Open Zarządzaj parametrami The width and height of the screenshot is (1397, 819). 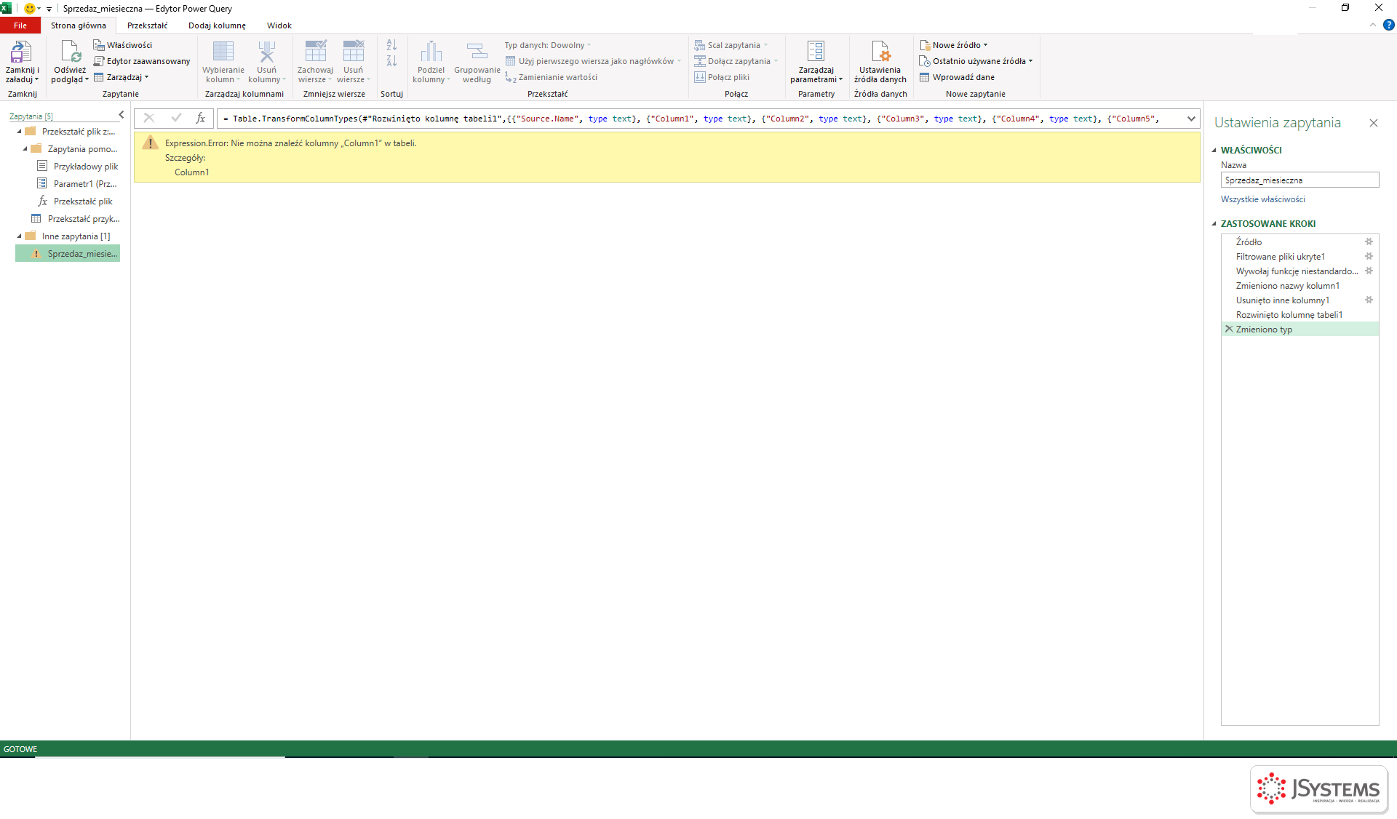(x=816, y=62)
